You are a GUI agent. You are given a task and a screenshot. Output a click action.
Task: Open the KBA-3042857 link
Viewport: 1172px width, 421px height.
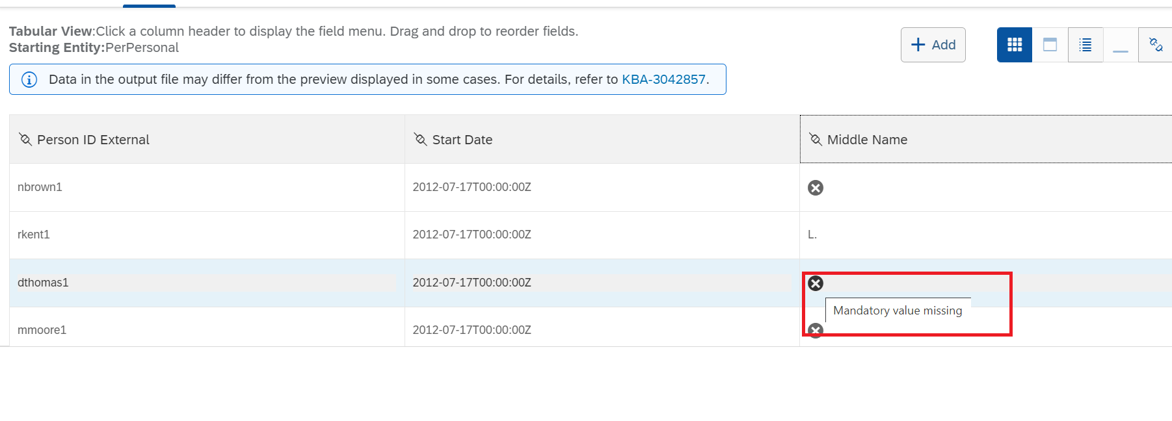pos(663,79)
